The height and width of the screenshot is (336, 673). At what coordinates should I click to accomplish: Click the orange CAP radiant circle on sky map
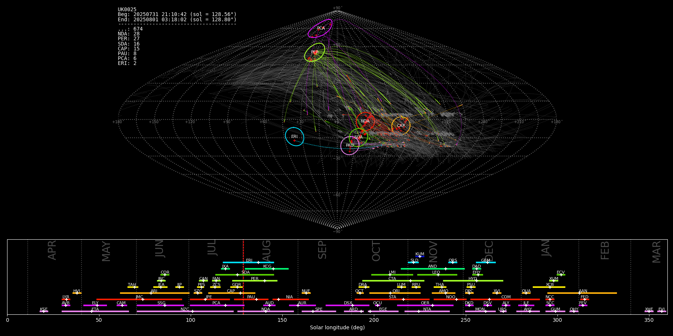[401, 126]
